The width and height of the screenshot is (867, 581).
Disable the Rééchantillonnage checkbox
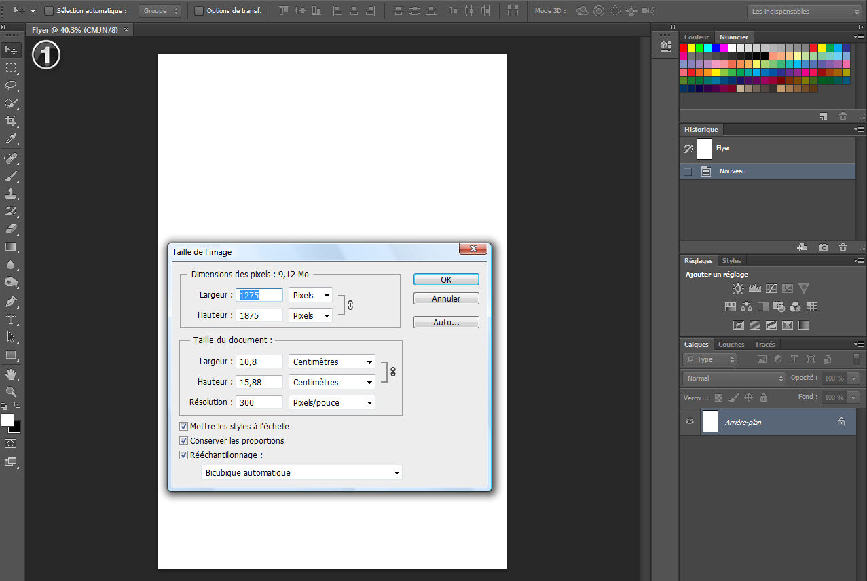[184, 455]
